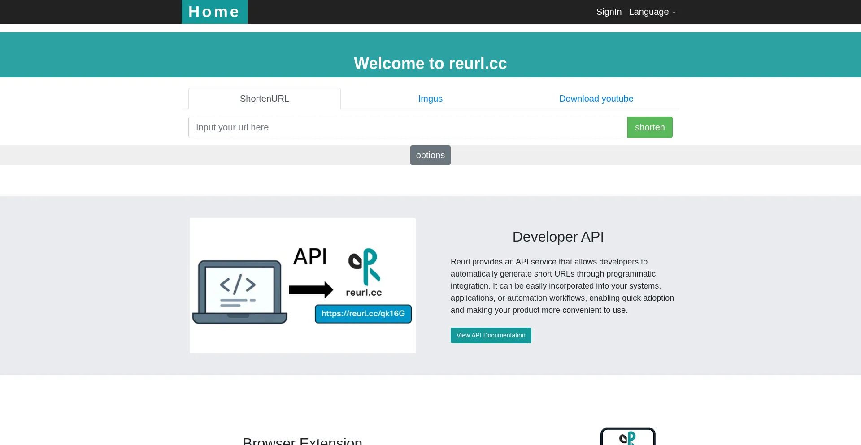The image size is (861, 445).
Task: Focus the 'Input your url here' field
Action: (408, 127)
